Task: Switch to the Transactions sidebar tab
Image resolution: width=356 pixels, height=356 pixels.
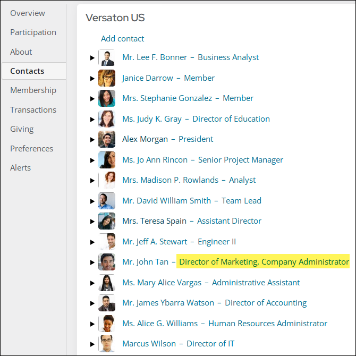Action: tap(33, 110)
